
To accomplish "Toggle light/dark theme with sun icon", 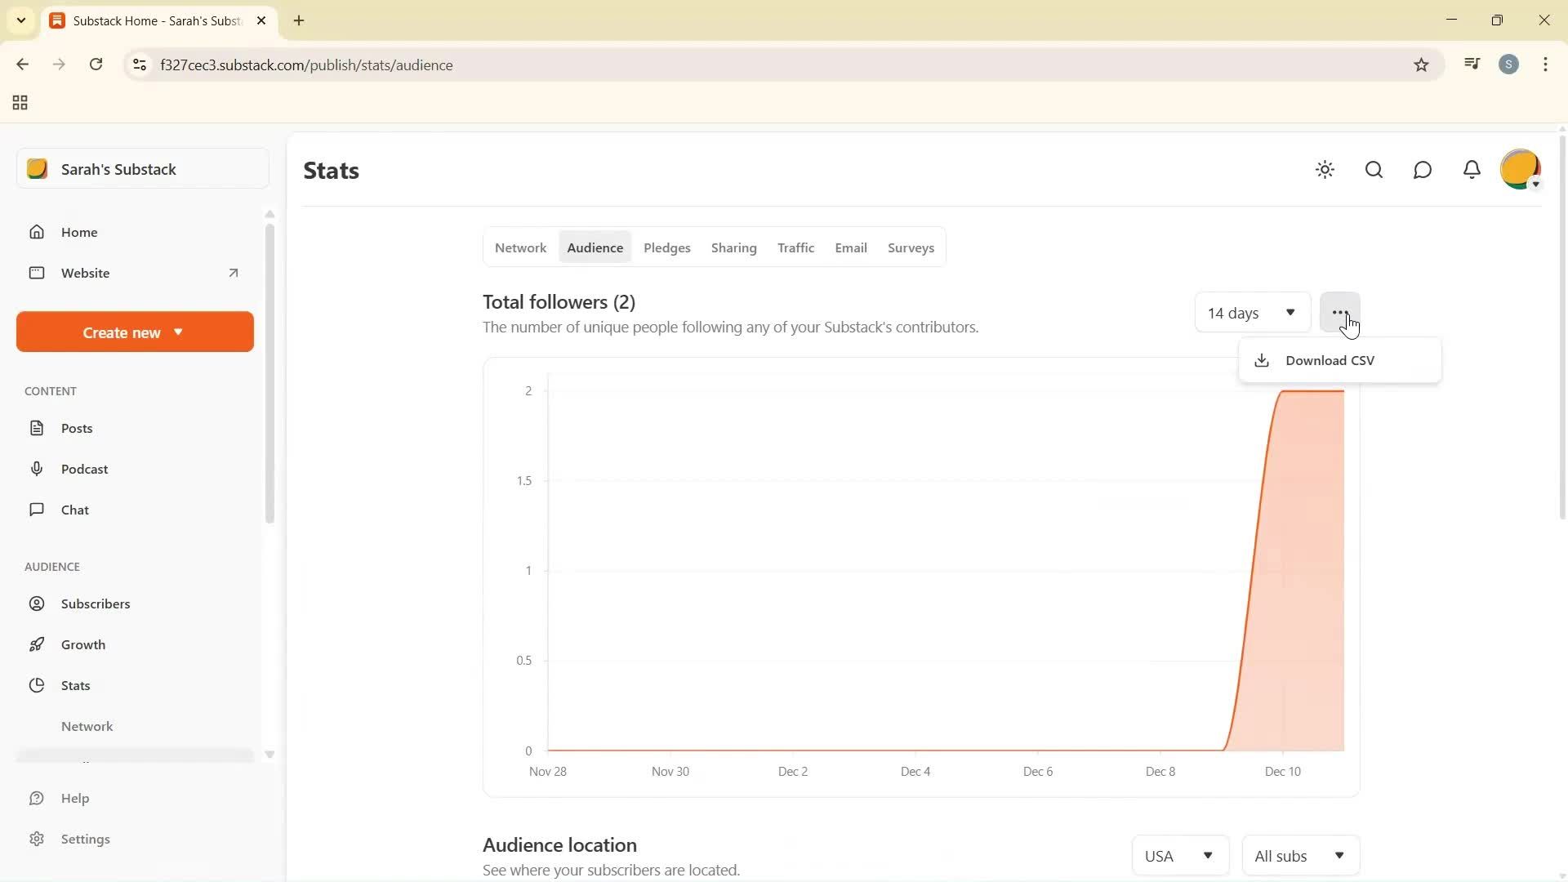I will click(1325, 170).
